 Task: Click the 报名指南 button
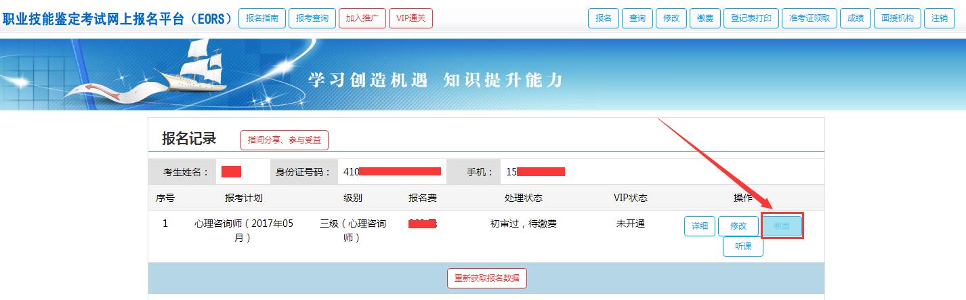(x=263, y=18)
